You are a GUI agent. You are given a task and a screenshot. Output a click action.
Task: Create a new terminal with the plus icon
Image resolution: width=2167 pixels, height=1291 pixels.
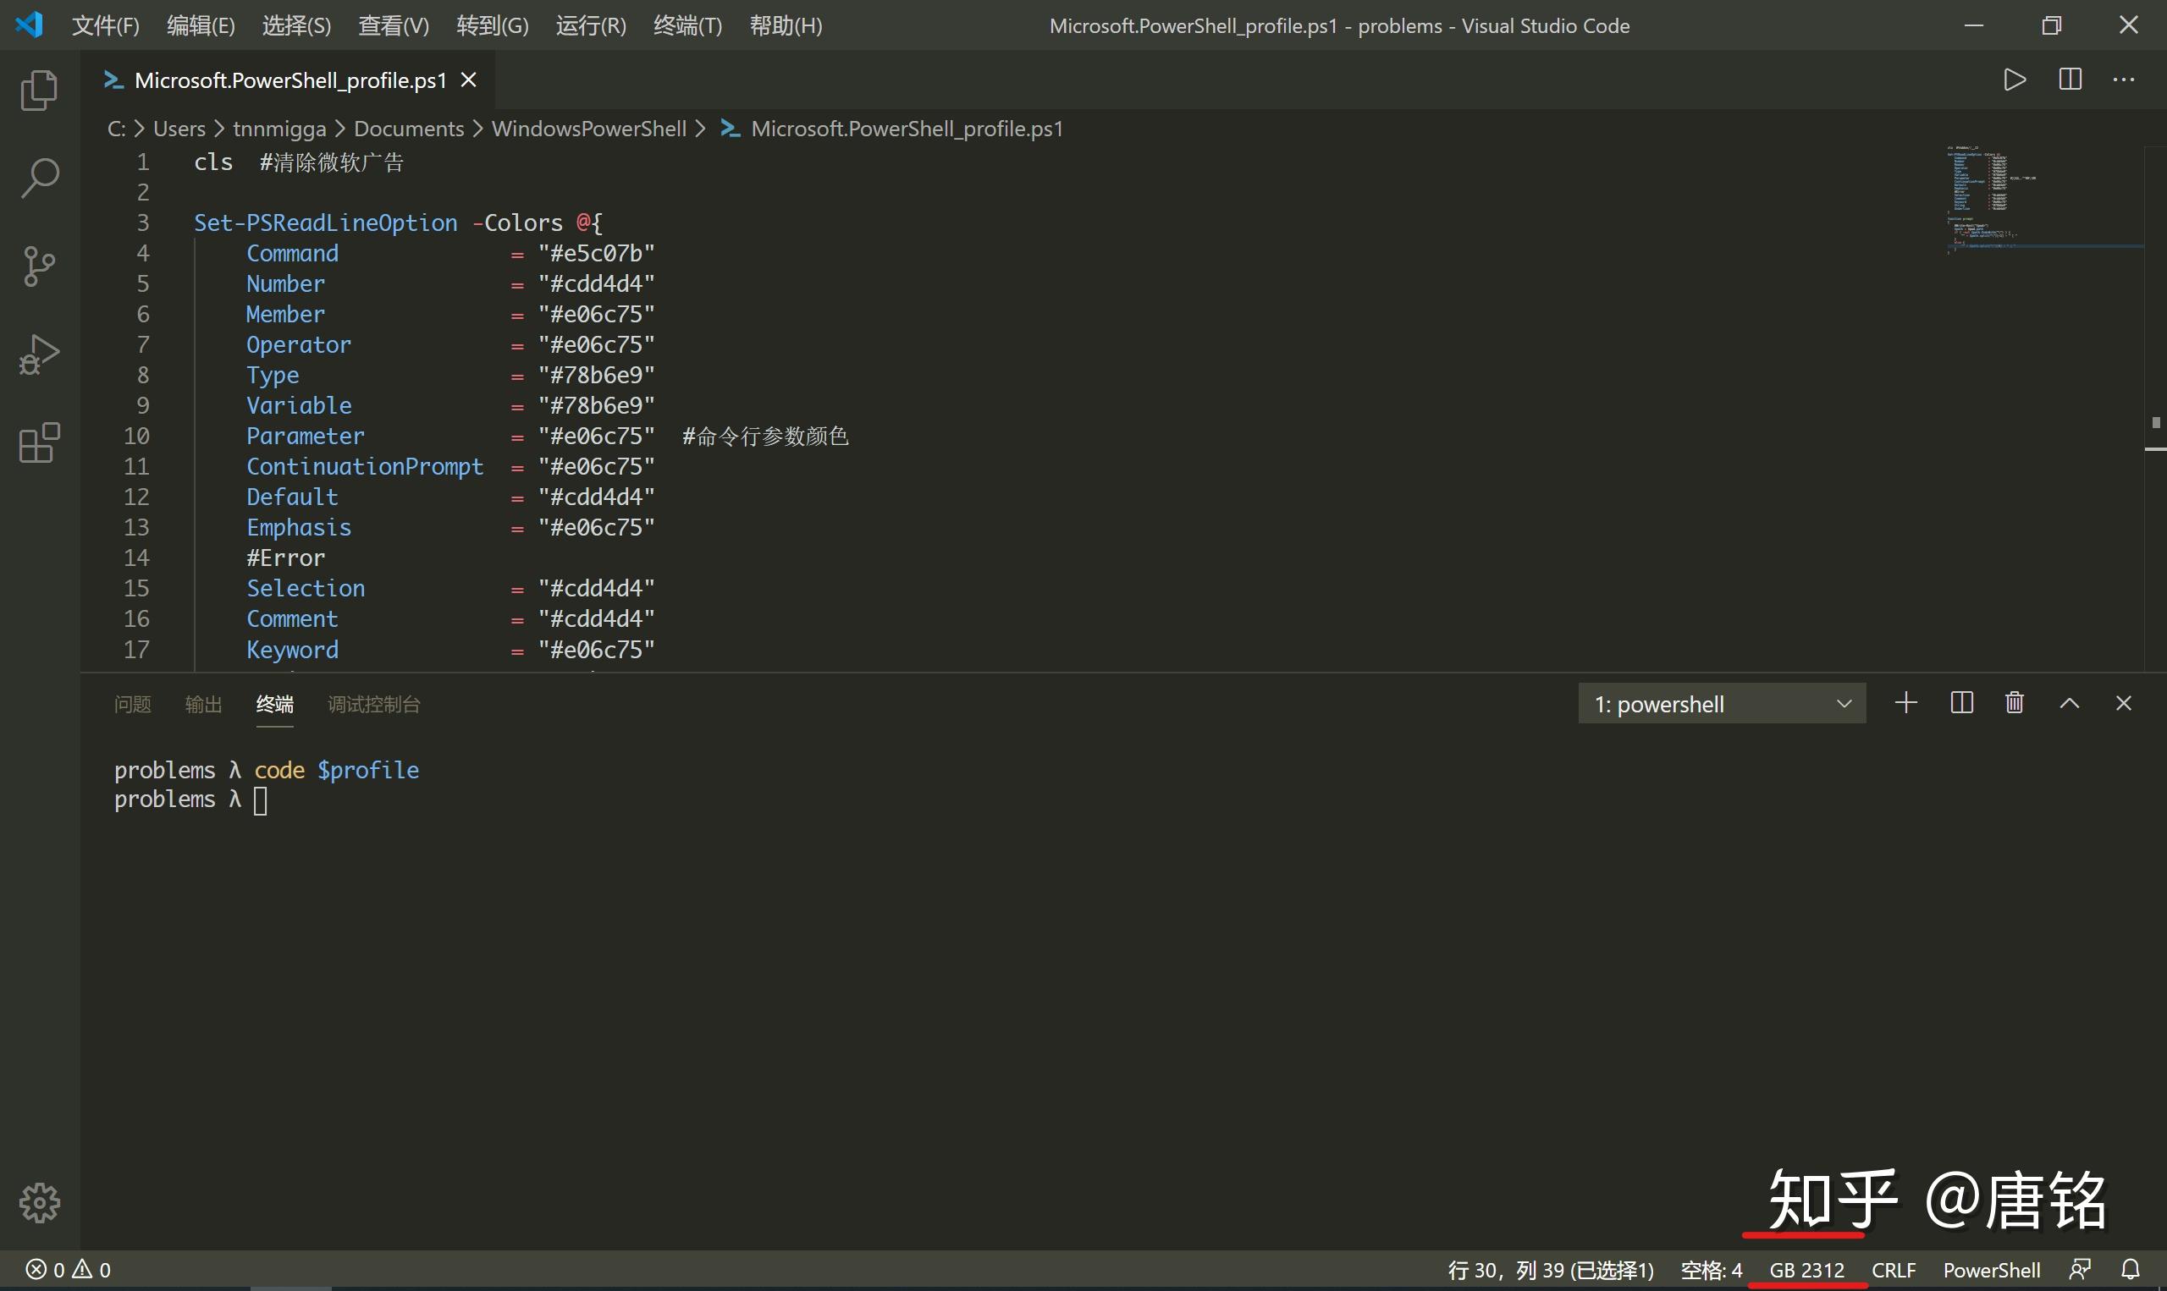(x=1906, y=703)
